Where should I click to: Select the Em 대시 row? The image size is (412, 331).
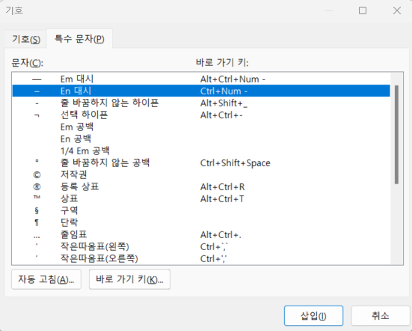pos(201,79)
